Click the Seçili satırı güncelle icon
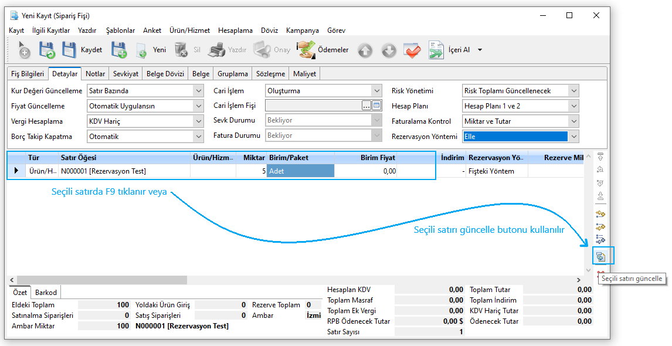The height and width of the screenshot is (346, 672). click(x=600, y=256)
